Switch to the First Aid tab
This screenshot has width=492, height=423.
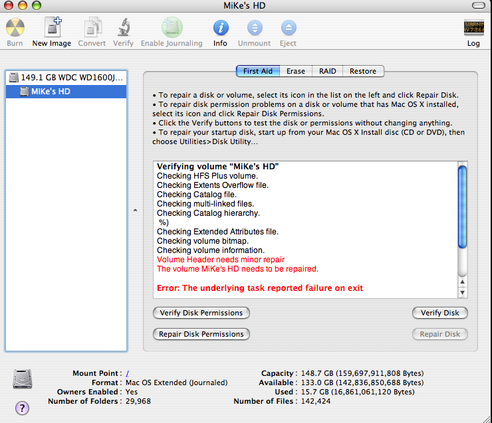click(x=258, y=71)
